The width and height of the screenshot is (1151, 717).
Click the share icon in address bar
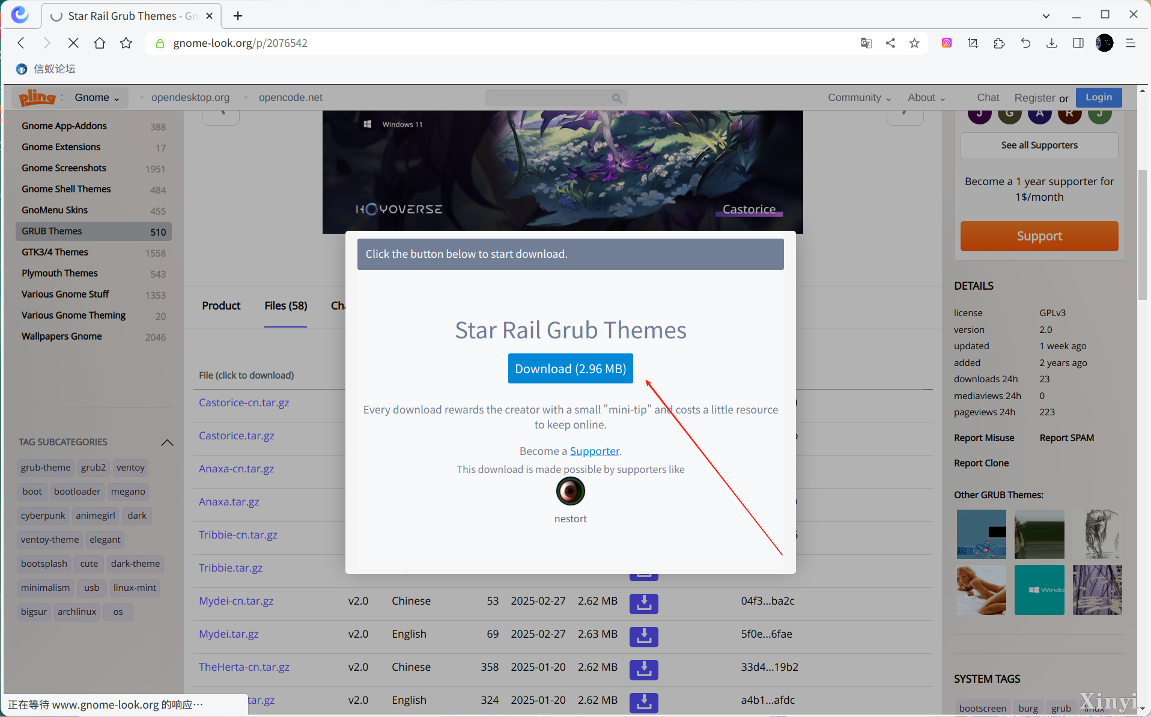coord(890,43)
